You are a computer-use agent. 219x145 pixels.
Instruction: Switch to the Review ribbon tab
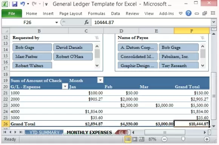click(x=133, y=14)
